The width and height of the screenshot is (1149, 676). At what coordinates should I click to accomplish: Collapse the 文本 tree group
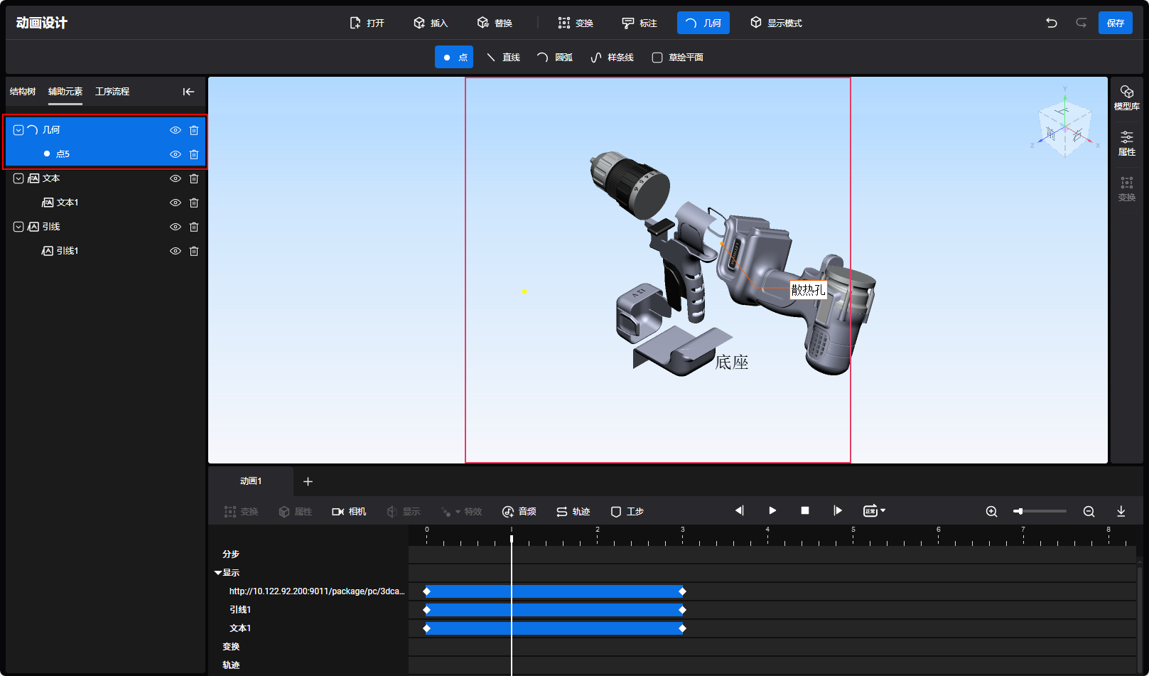(18, 178)
